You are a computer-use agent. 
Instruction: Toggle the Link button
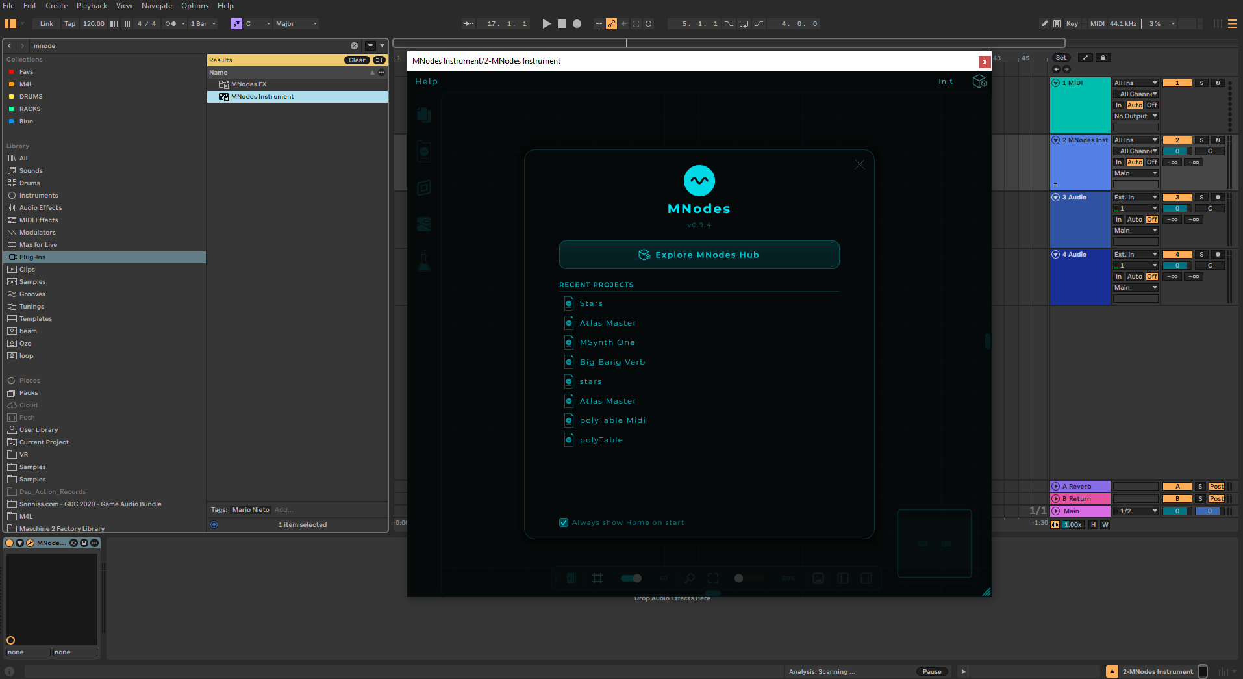tap(47, 24)
